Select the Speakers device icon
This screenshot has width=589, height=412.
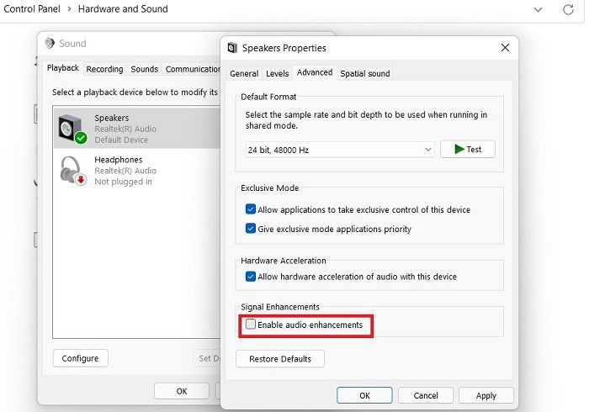[x=72, y=129]
